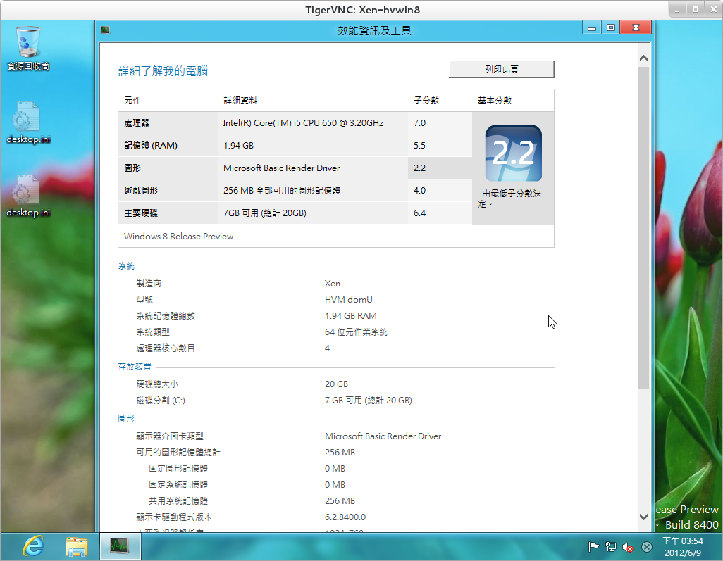Launch Internet Explorer from the taskbar
Viewport: 723px width, 561px height.
click(32, 546)
